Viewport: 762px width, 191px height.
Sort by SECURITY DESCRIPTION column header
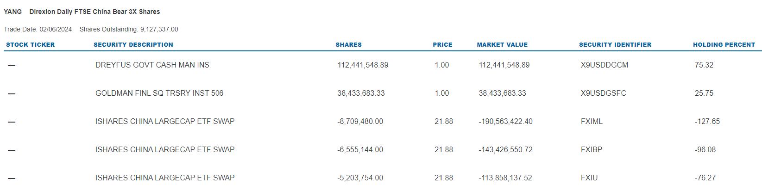(x=133, y=45)
